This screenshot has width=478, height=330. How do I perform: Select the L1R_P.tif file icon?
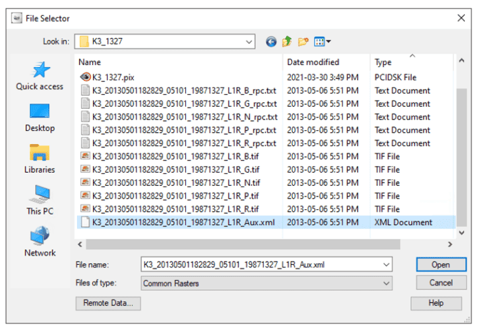coord(86,195)
